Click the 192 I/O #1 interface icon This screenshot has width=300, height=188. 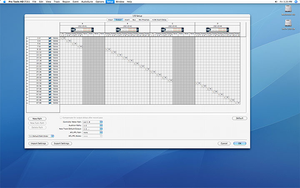point(82,30)
